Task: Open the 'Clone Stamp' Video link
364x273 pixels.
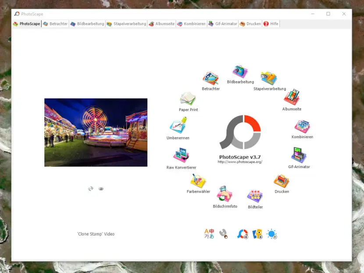Action: tap(96, 234)
